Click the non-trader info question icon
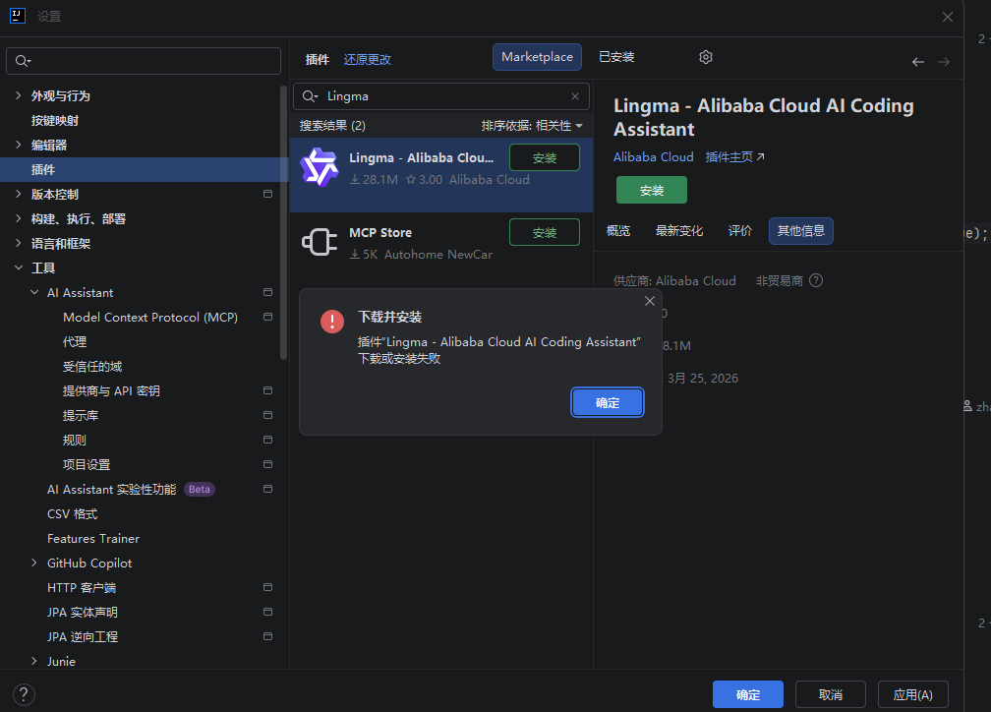 816,280
